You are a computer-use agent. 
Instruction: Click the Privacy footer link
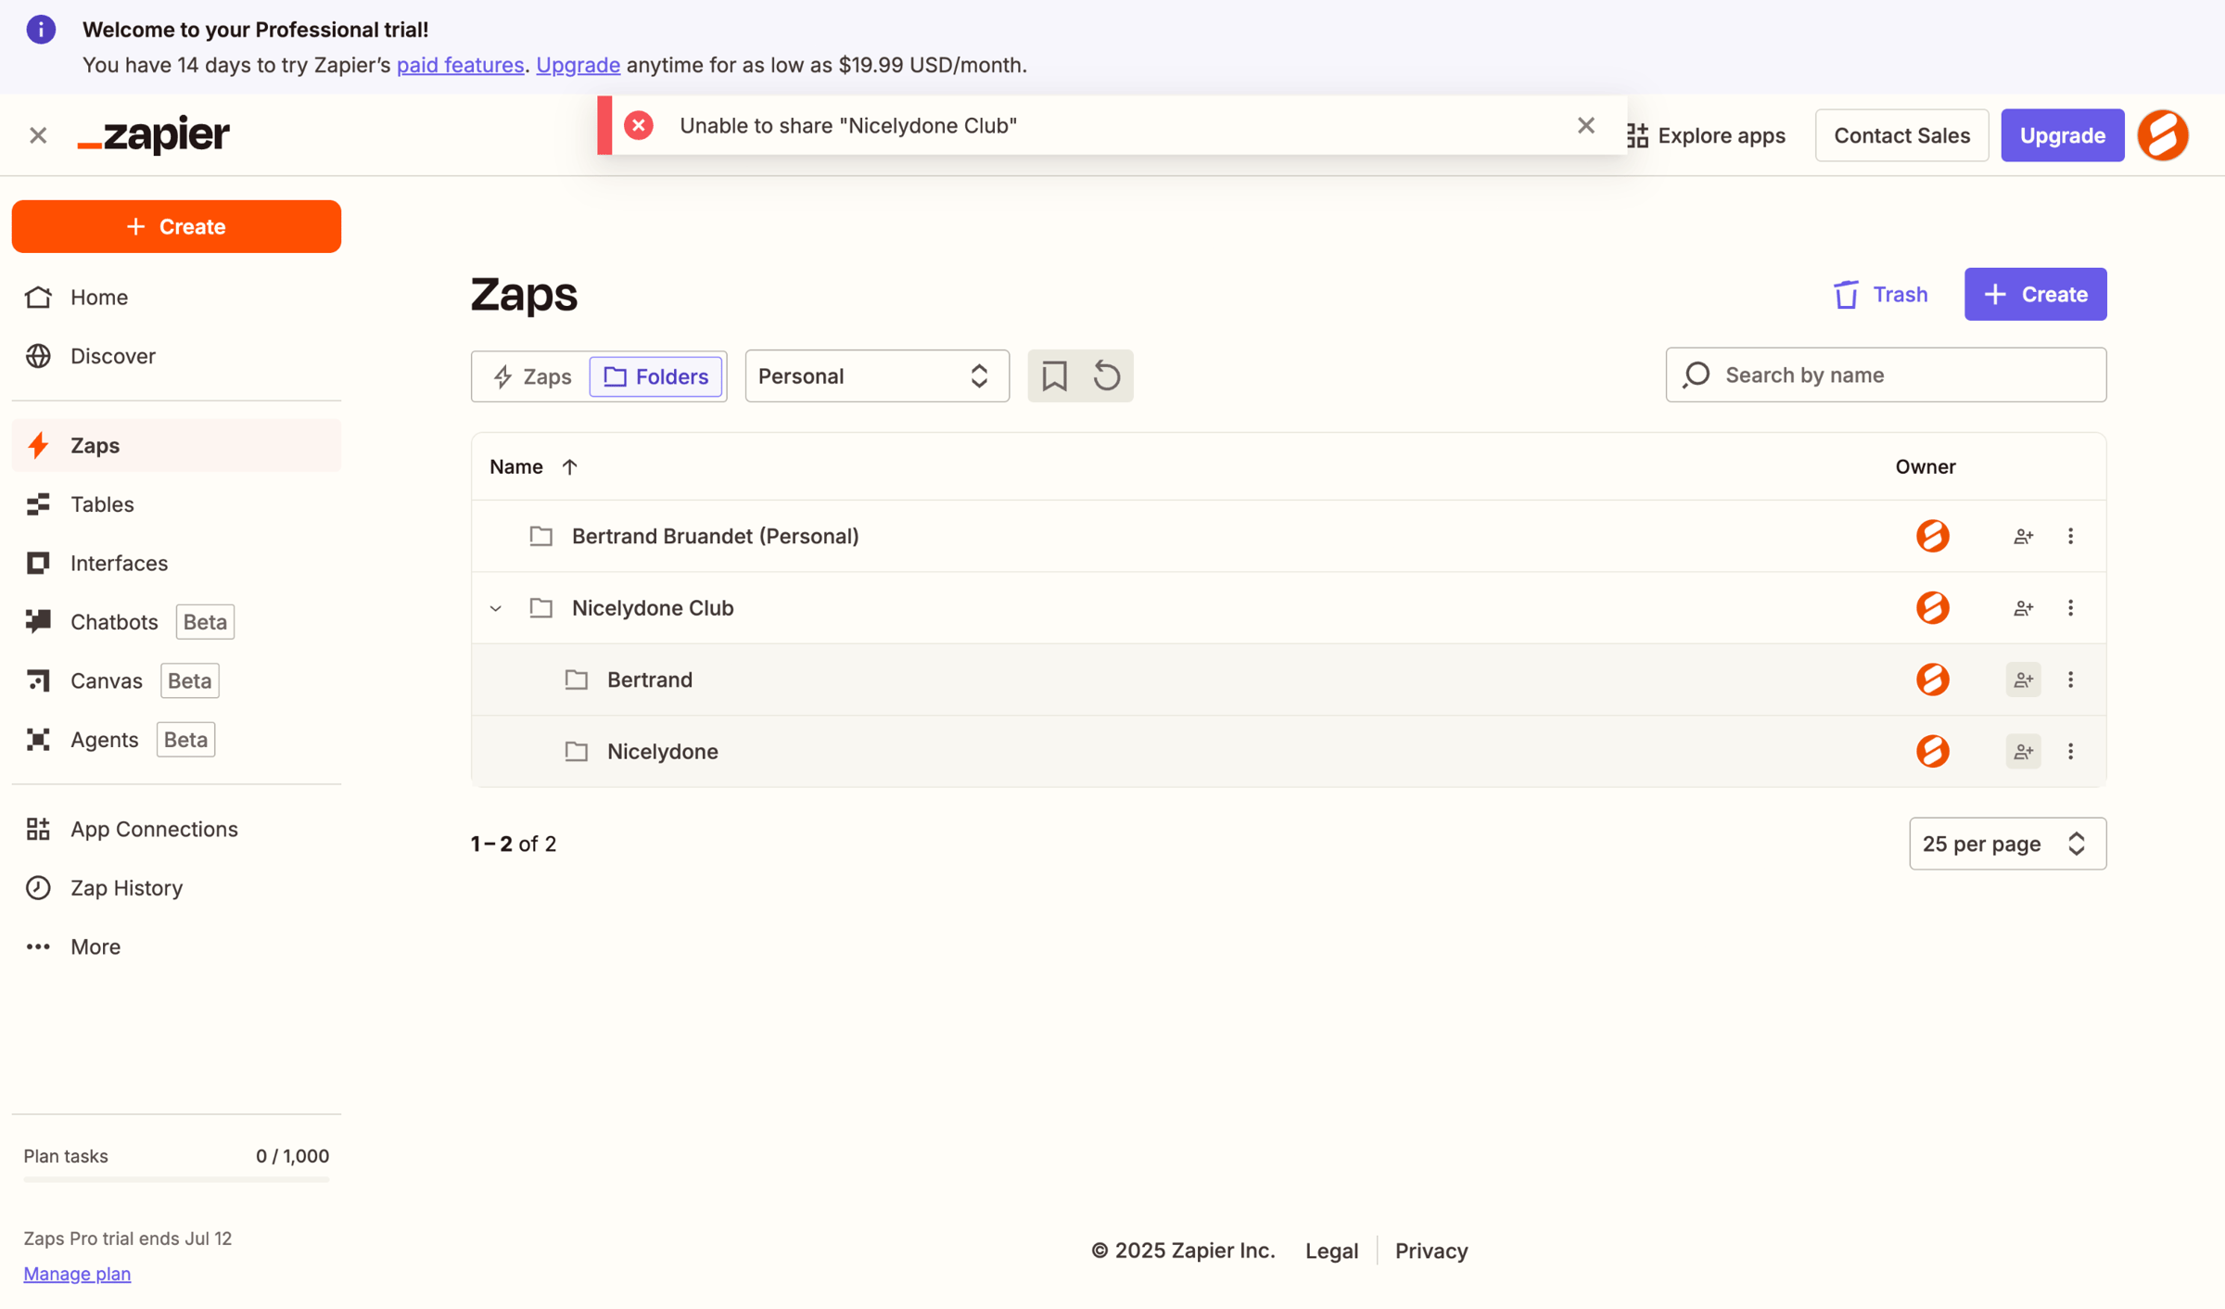1431,1251
